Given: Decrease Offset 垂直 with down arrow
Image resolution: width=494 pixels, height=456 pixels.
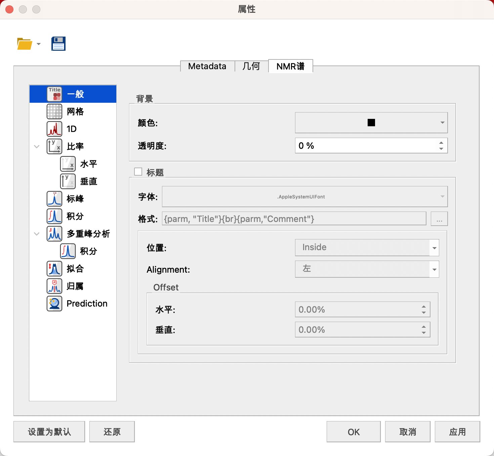Looking at the screenshot, I should pyautogui.click(x=424, y=333).
